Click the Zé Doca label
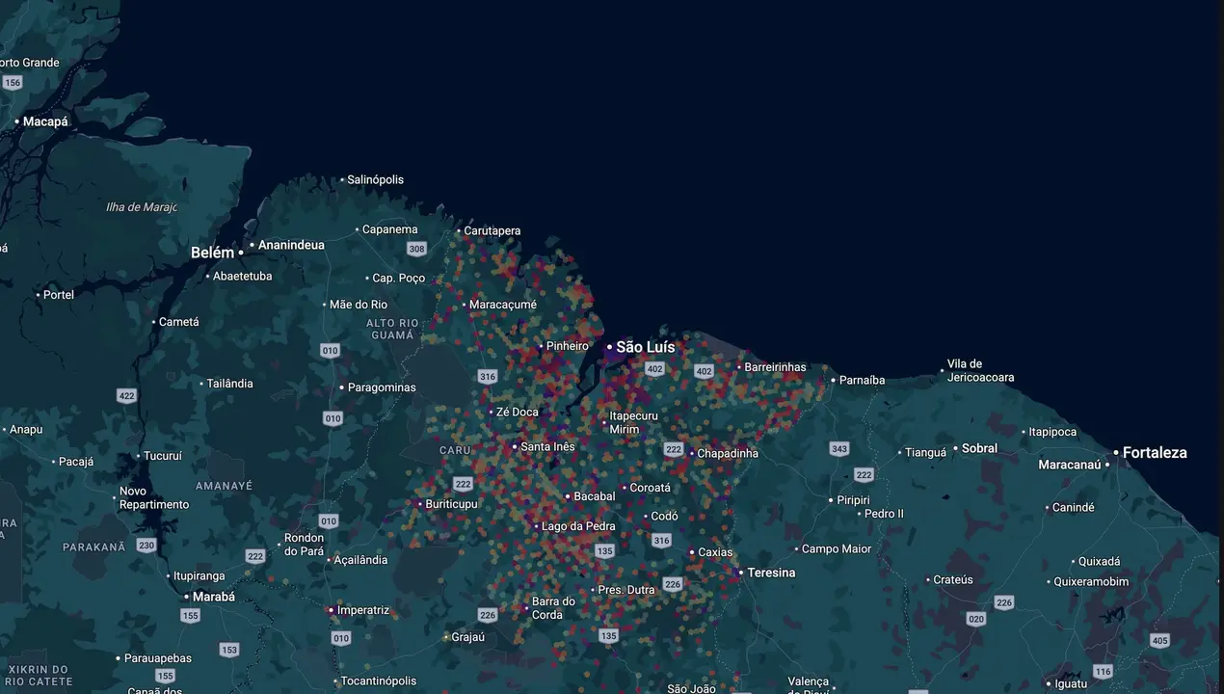This screenshot has width=1224, height=694. coord(518,412)
